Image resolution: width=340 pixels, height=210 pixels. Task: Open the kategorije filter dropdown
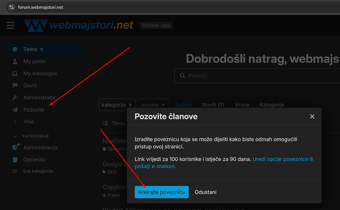[x=117, y=105]
